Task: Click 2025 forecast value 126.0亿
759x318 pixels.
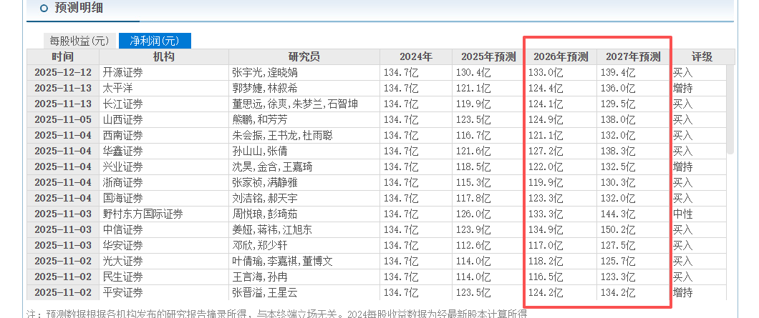Action: [473, 214]
